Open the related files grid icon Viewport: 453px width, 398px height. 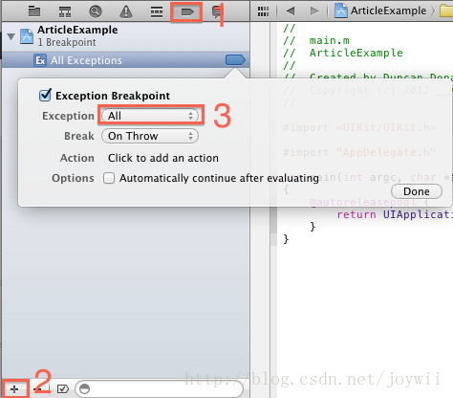(x=263, y=11)
